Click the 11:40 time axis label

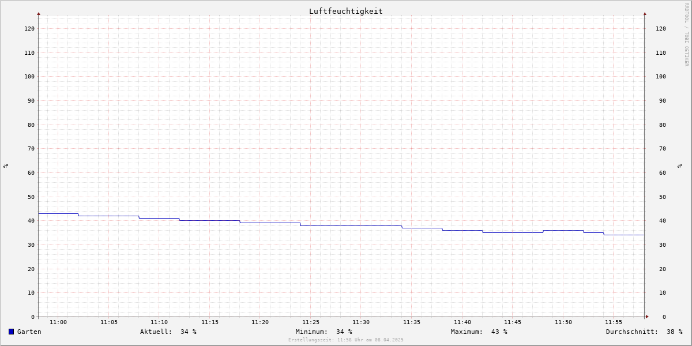[x=462, y=322]
